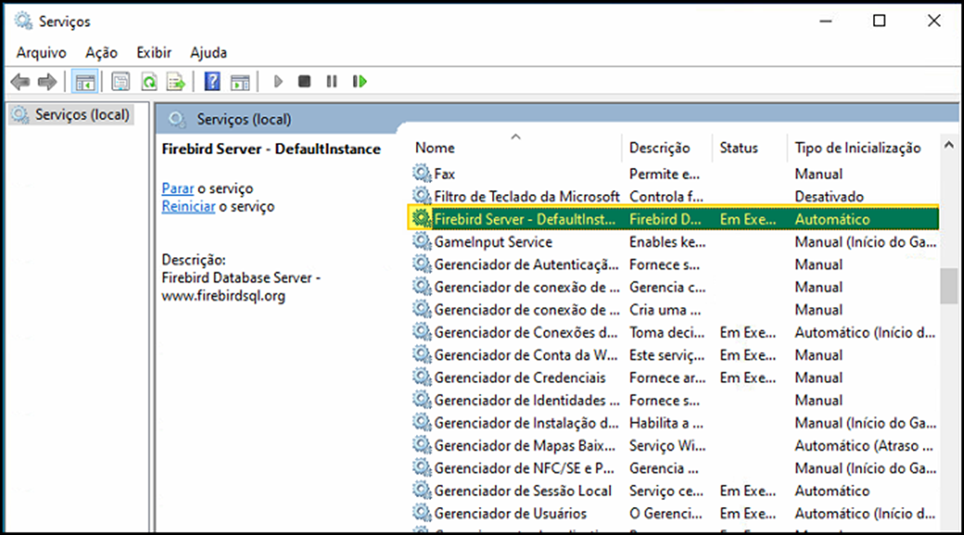Viewport: 964px width, 535px height.
Task: Select Gerenciador de Instalação d... row name
Action: pyautogui.click(x=527, y=424)
